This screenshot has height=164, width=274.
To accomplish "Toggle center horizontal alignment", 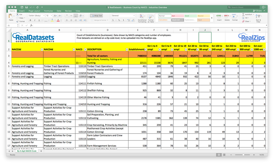I will (71, 20).
